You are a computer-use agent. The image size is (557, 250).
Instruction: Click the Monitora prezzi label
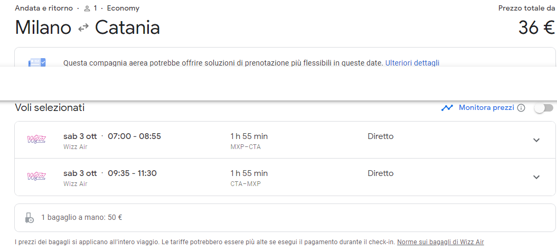(486, 107)
